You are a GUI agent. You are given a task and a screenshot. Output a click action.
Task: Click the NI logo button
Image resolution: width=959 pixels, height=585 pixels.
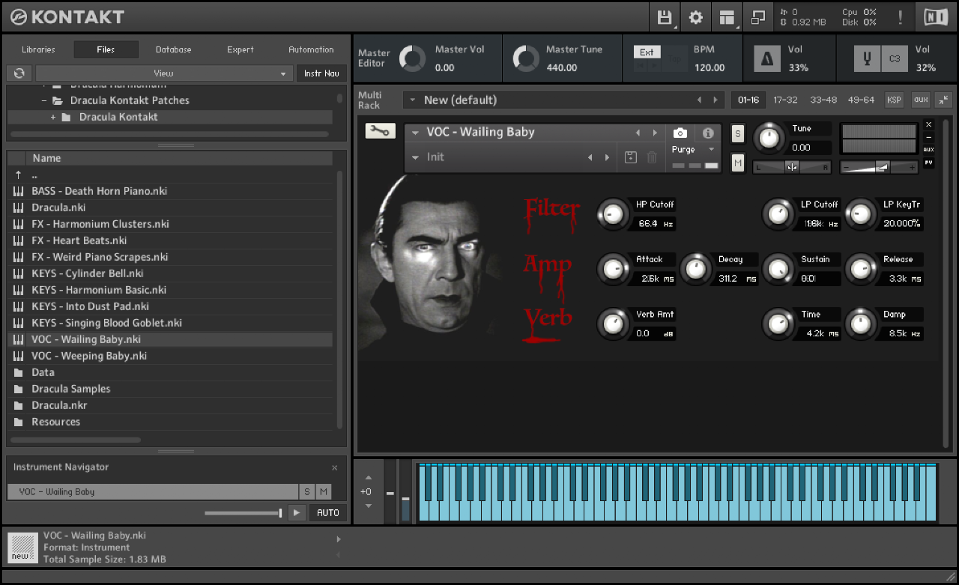coord(935,16)
